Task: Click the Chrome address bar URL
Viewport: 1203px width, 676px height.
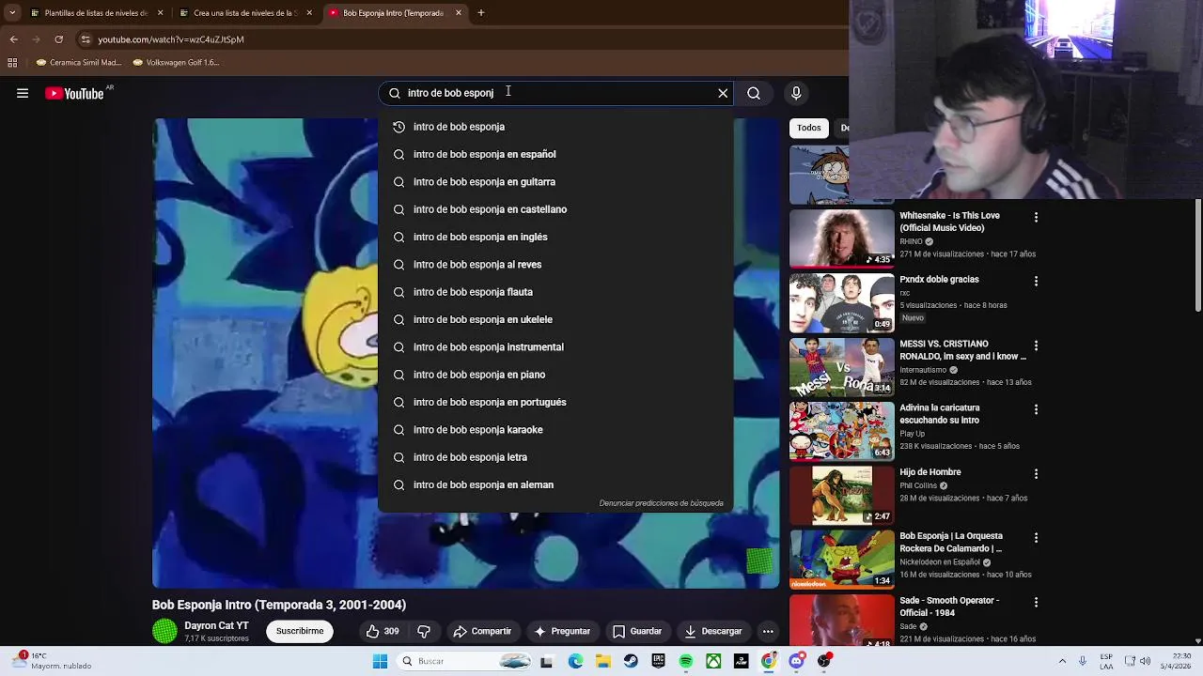Action: pos(171,39)
